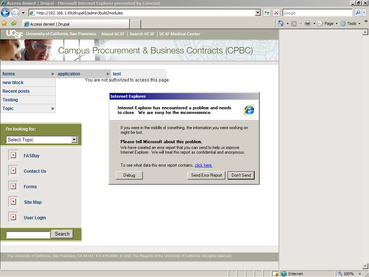Image resolution: width=369 pixels, height=277 pixels.
Task: Expand the toolbar overflow chevron
Action: tap(366, 21)
